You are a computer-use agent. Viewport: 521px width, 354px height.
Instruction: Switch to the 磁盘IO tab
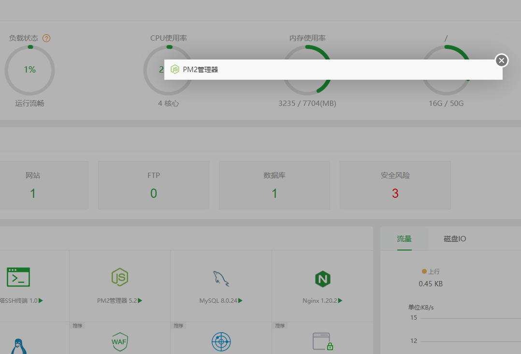coord(455,238)
